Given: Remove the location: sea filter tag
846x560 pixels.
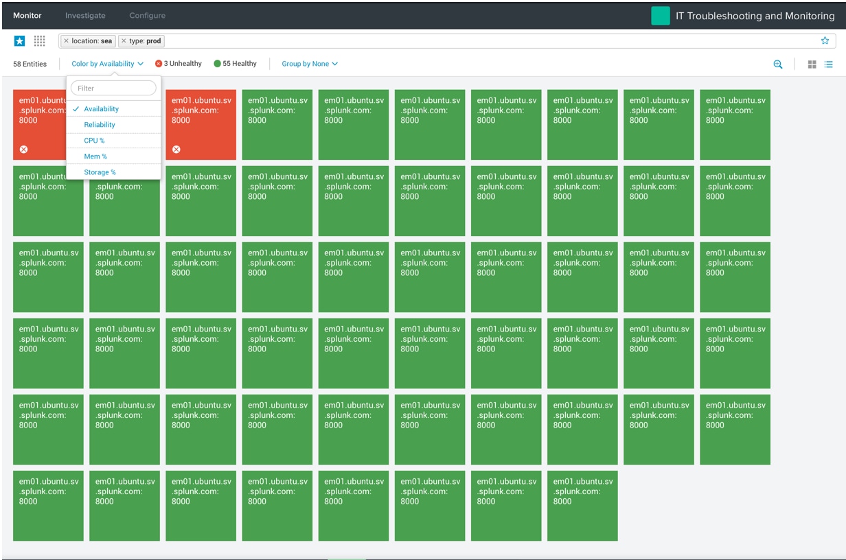Looking at the screenshot, I should pyautogui.click(x=66, y=41).
